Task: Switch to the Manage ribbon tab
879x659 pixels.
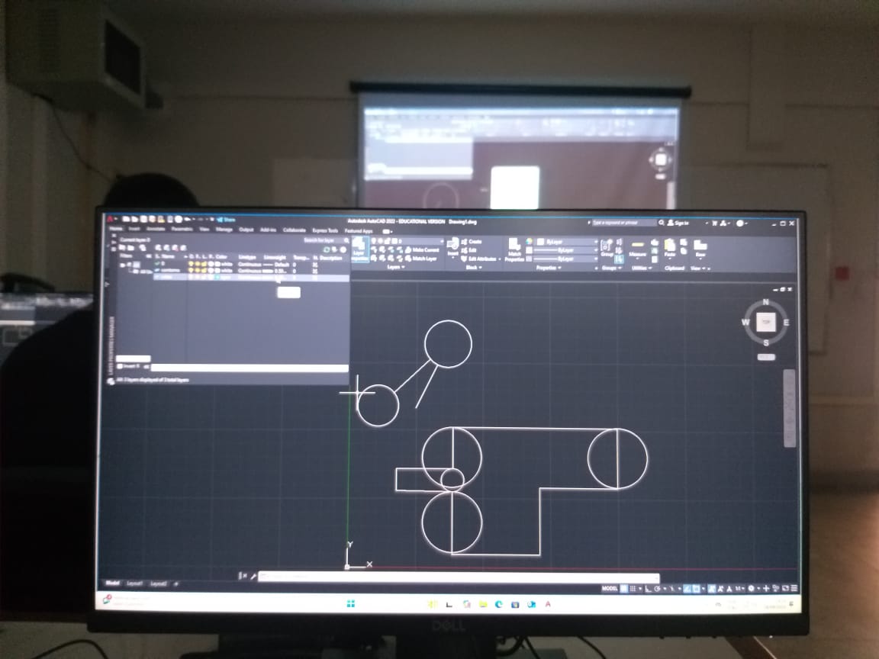Action: pos(224,229)
